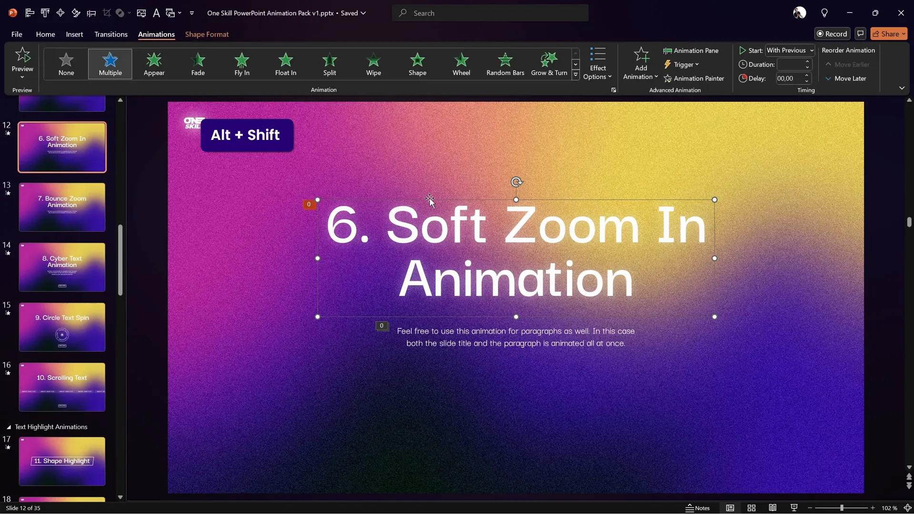Increase the Delay stepper value
Image resolution: width=914 pixels, height=514 pixels.
(x=807, y=76)
